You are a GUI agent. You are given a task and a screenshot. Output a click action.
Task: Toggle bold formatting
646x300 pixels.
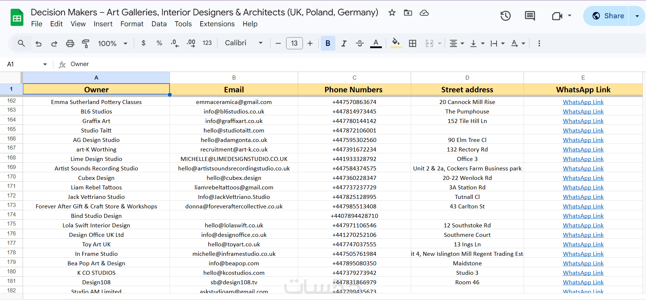pos(328,43)
